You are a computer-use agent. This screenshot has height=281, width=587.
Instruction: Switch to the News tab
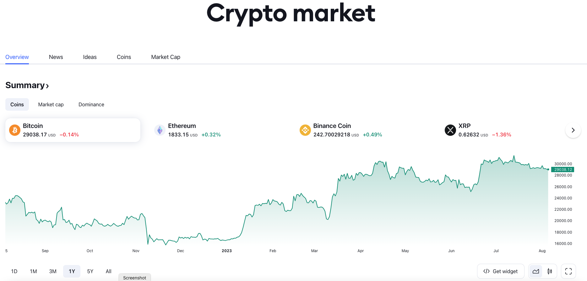56,57
